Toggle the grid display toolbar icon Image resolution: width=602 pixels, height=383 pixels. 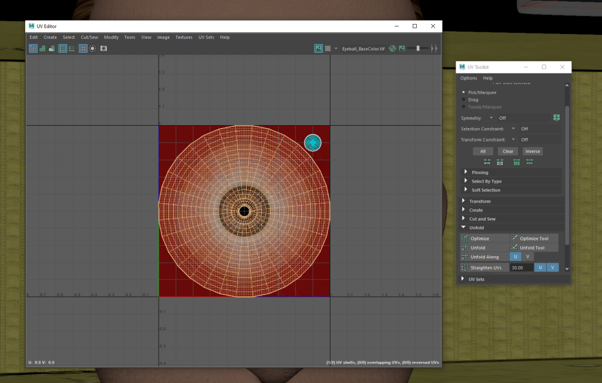point(83,48)
